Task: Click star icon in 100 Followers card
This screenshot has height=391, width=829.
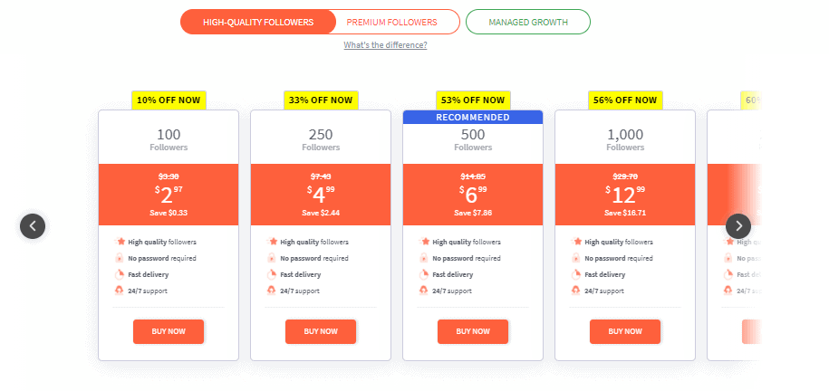Action: click(x=120, y=242)
